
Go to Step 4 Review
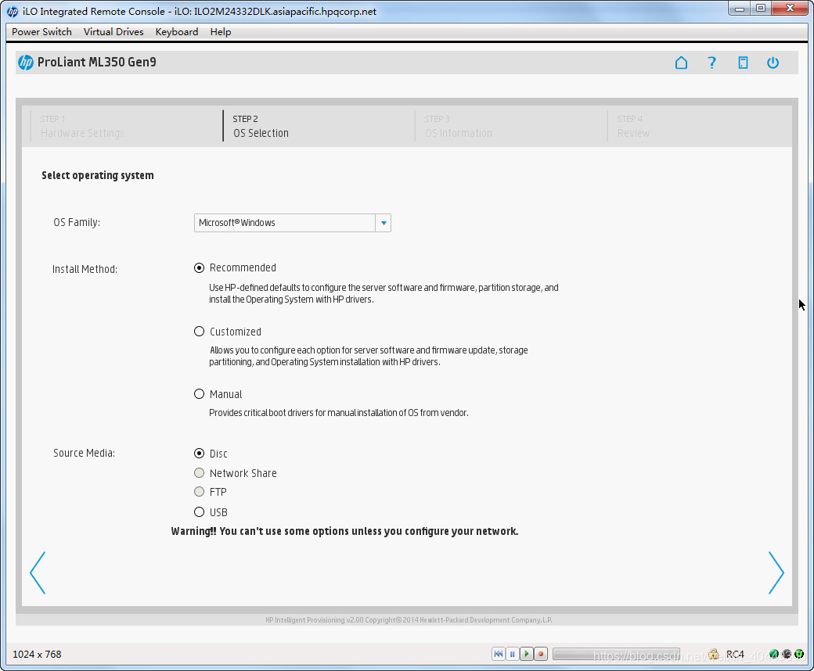633,126
